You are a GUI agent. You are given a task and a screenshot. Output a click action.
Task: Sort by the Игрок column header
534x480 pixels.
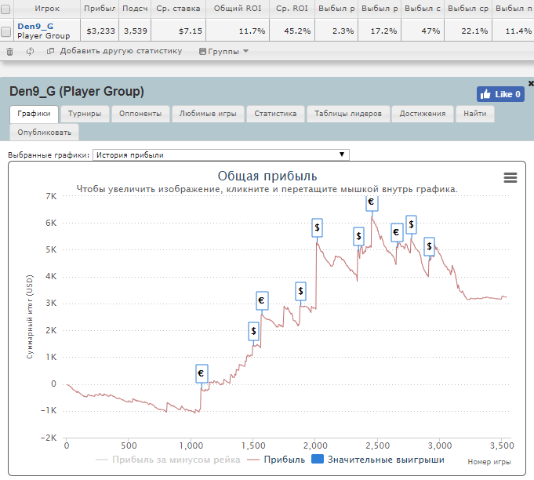(x=47, y=9)
